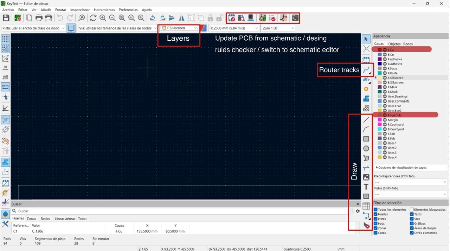
Task: Click the Save board icon
Action: [x=6, y=18]
